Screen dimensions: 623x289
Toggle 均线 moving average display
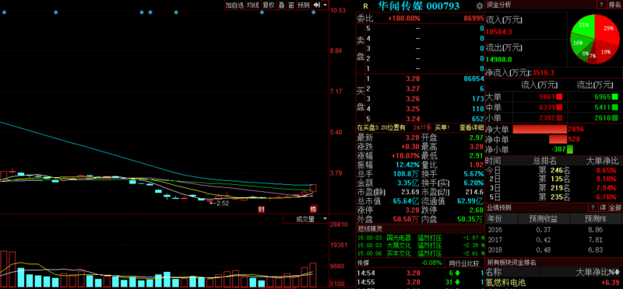coord(252,5)
